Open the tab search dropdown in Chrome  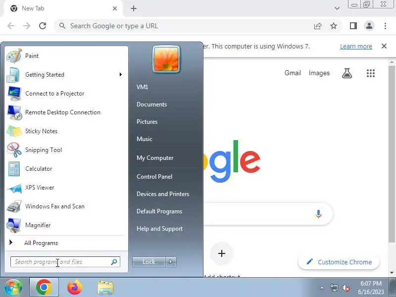(x=337, y=8)
